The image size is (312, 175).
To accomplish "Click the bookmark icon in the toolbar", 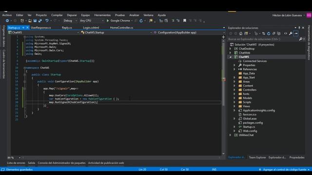I will 185,20.
